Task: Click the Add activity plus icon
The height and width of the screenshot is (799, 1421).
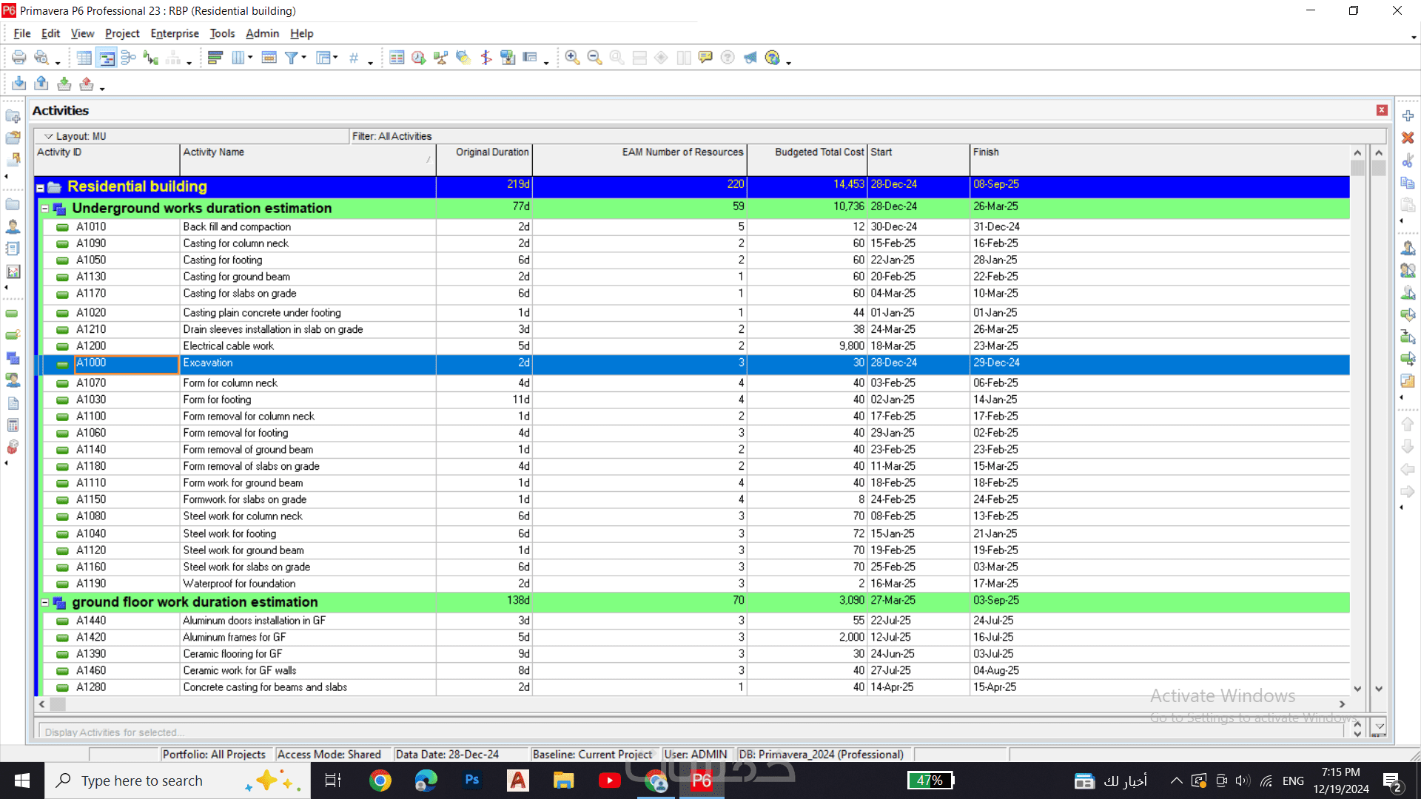Action: click(x=1408, y=116)
